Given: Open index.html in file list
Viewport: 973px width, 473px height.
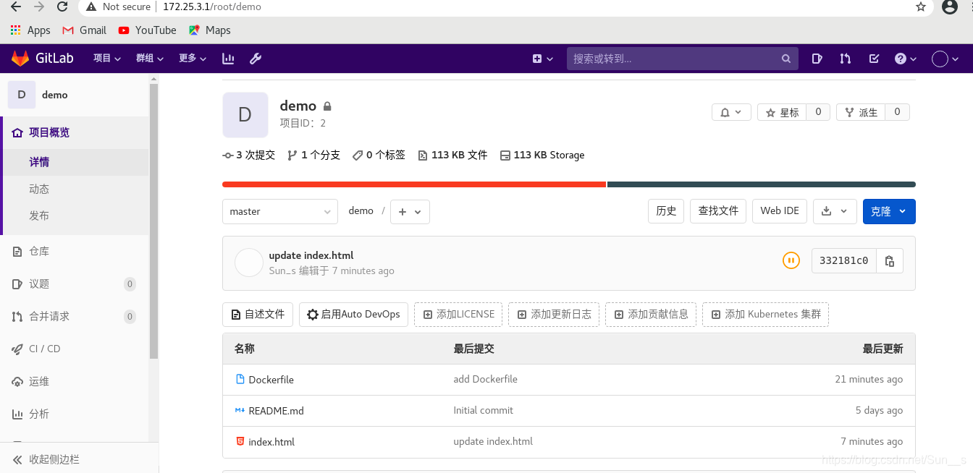Looking at the screenshot, I should (271, 442).
